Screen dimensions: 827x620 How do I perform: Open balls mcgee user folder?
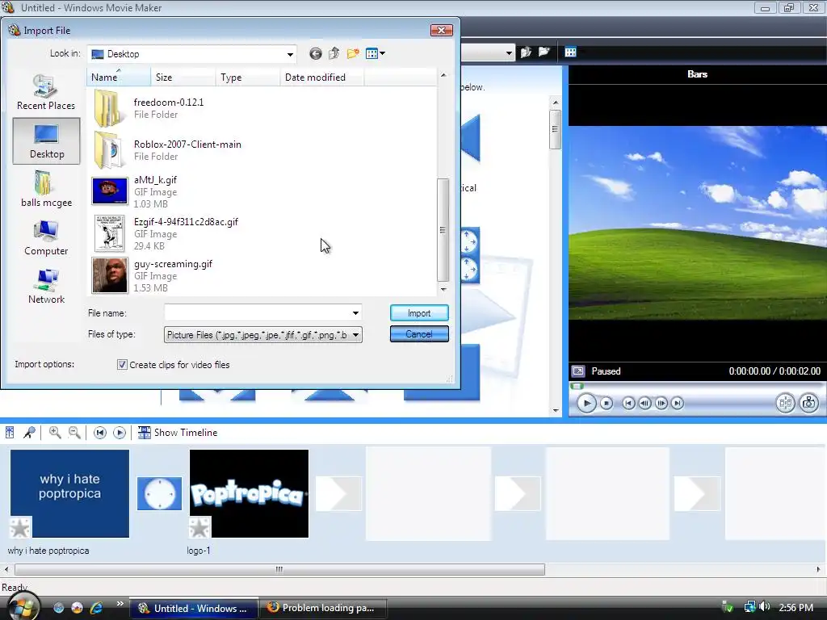point(46,189)
